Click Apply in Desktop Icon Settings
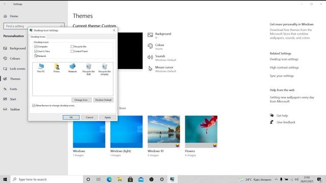 pos(107,117)
